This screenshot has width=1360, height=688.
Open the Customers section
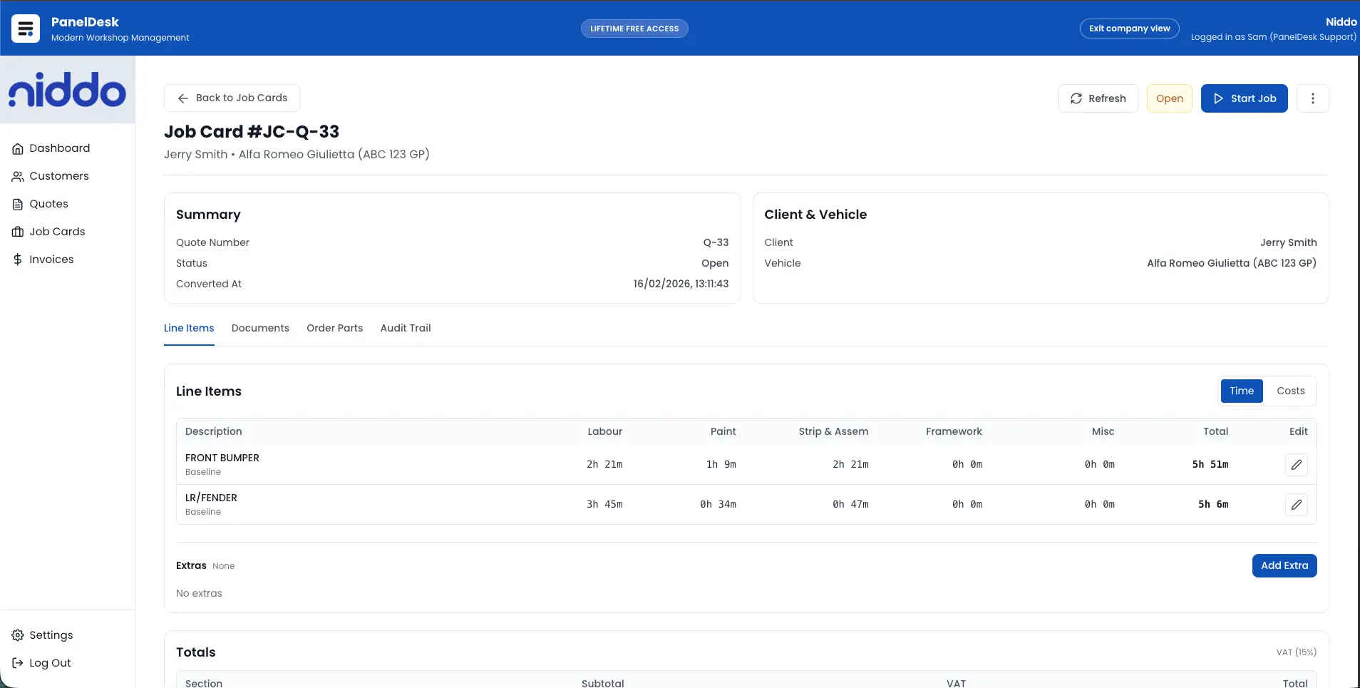tap(58, 175)
